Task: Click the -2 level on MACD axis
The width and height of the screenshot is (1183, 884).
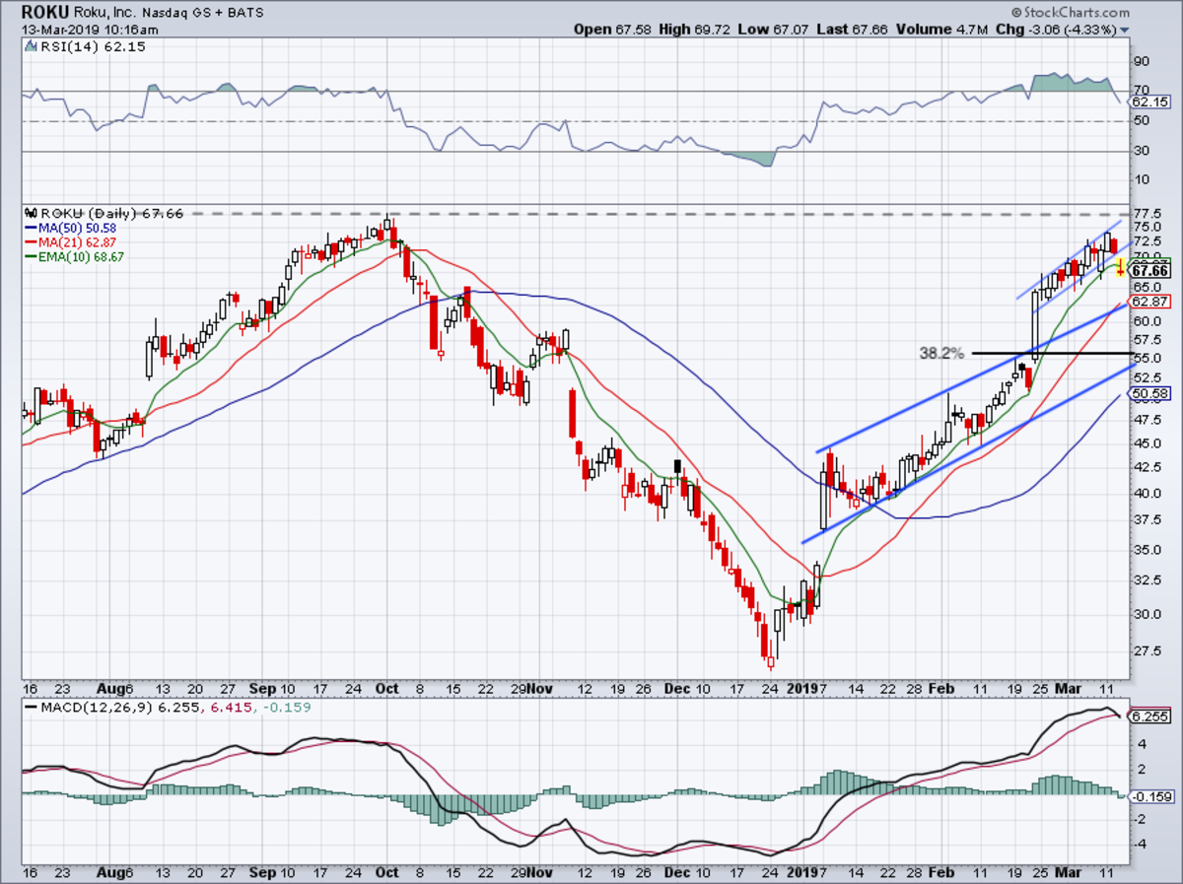Action: click(x=1138, y=818)
